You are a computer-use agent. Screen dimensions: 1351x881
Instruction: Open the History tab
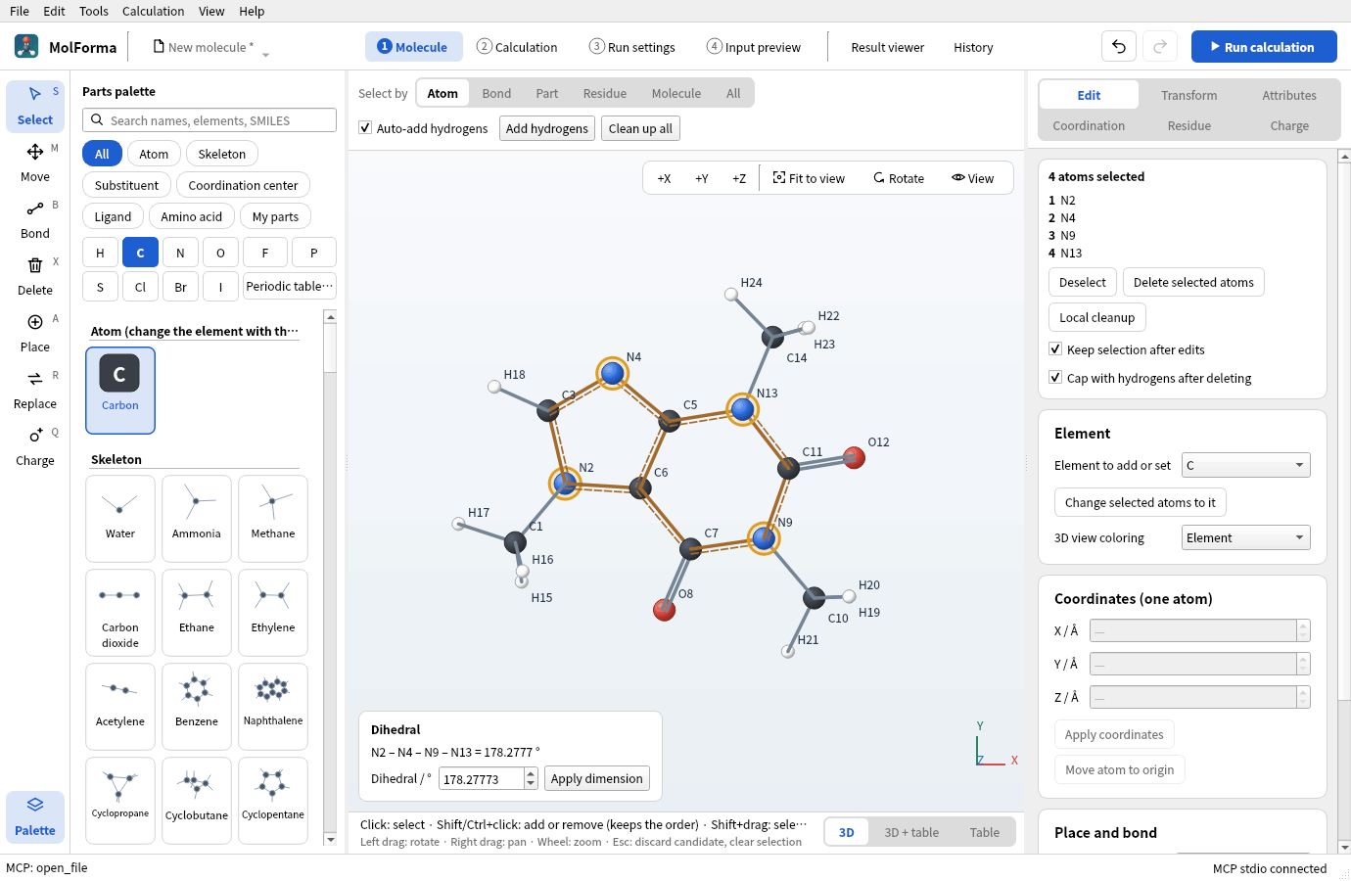point(973,47)
